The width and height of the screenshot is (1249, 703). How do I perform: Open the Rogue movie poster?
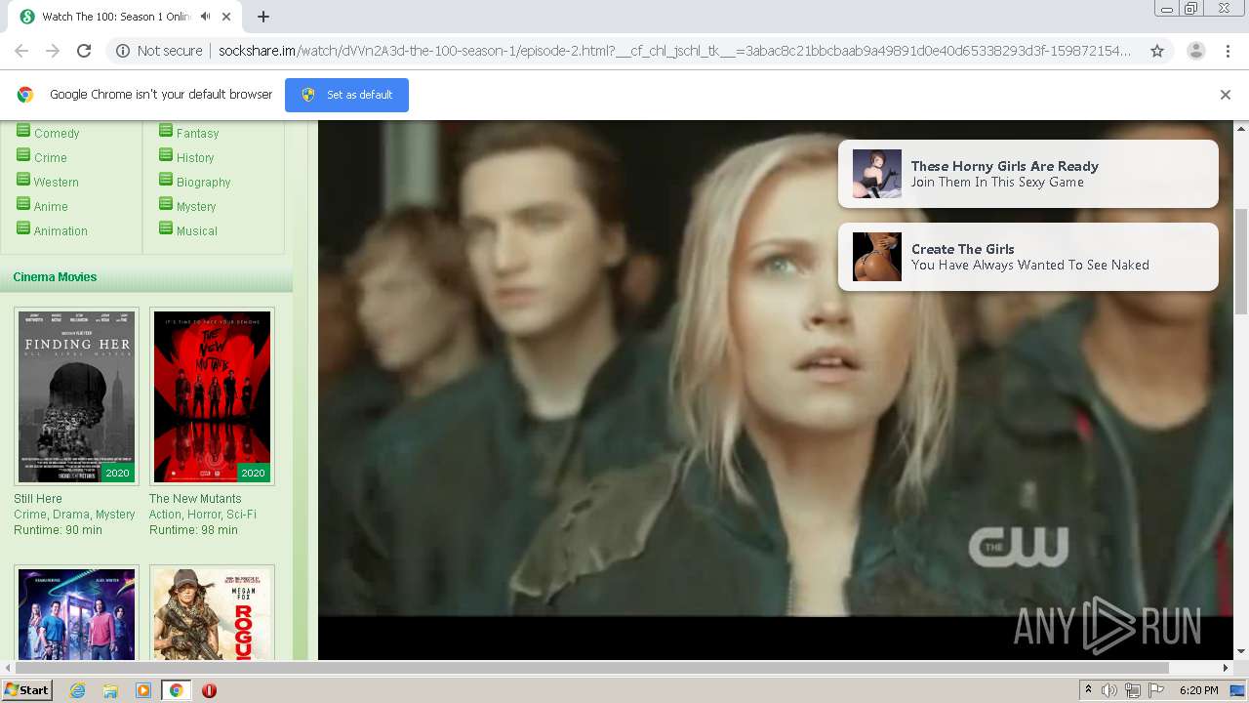point(212,613)
